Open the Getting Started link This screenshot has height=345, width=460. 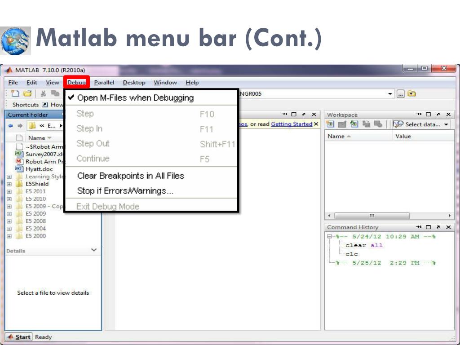(x=292, y=124)
